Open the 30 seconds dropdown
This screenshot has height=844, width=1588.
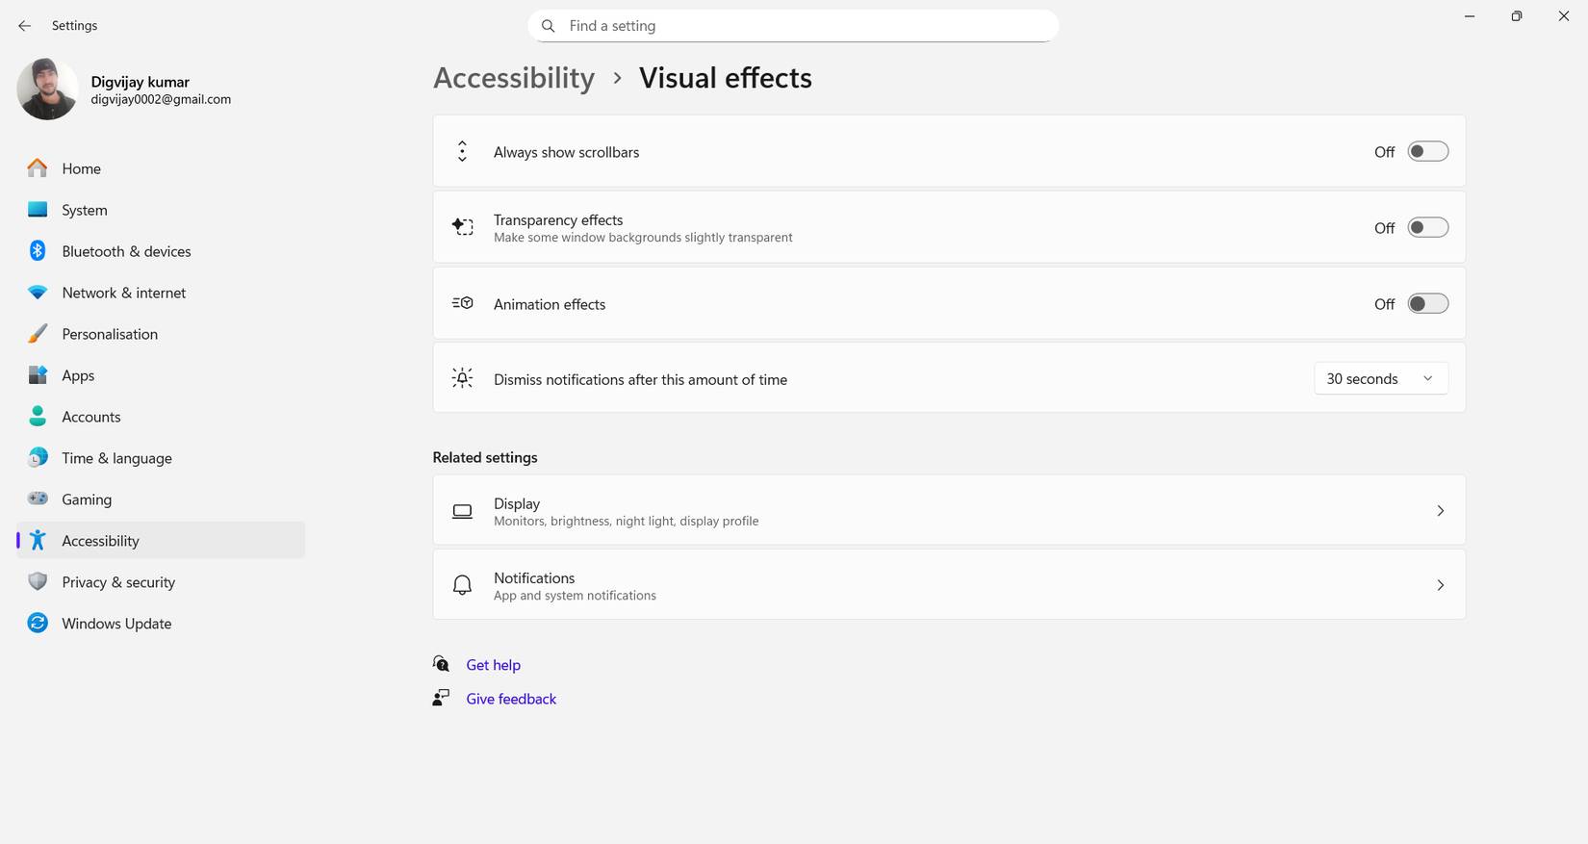click(1380, 379)
